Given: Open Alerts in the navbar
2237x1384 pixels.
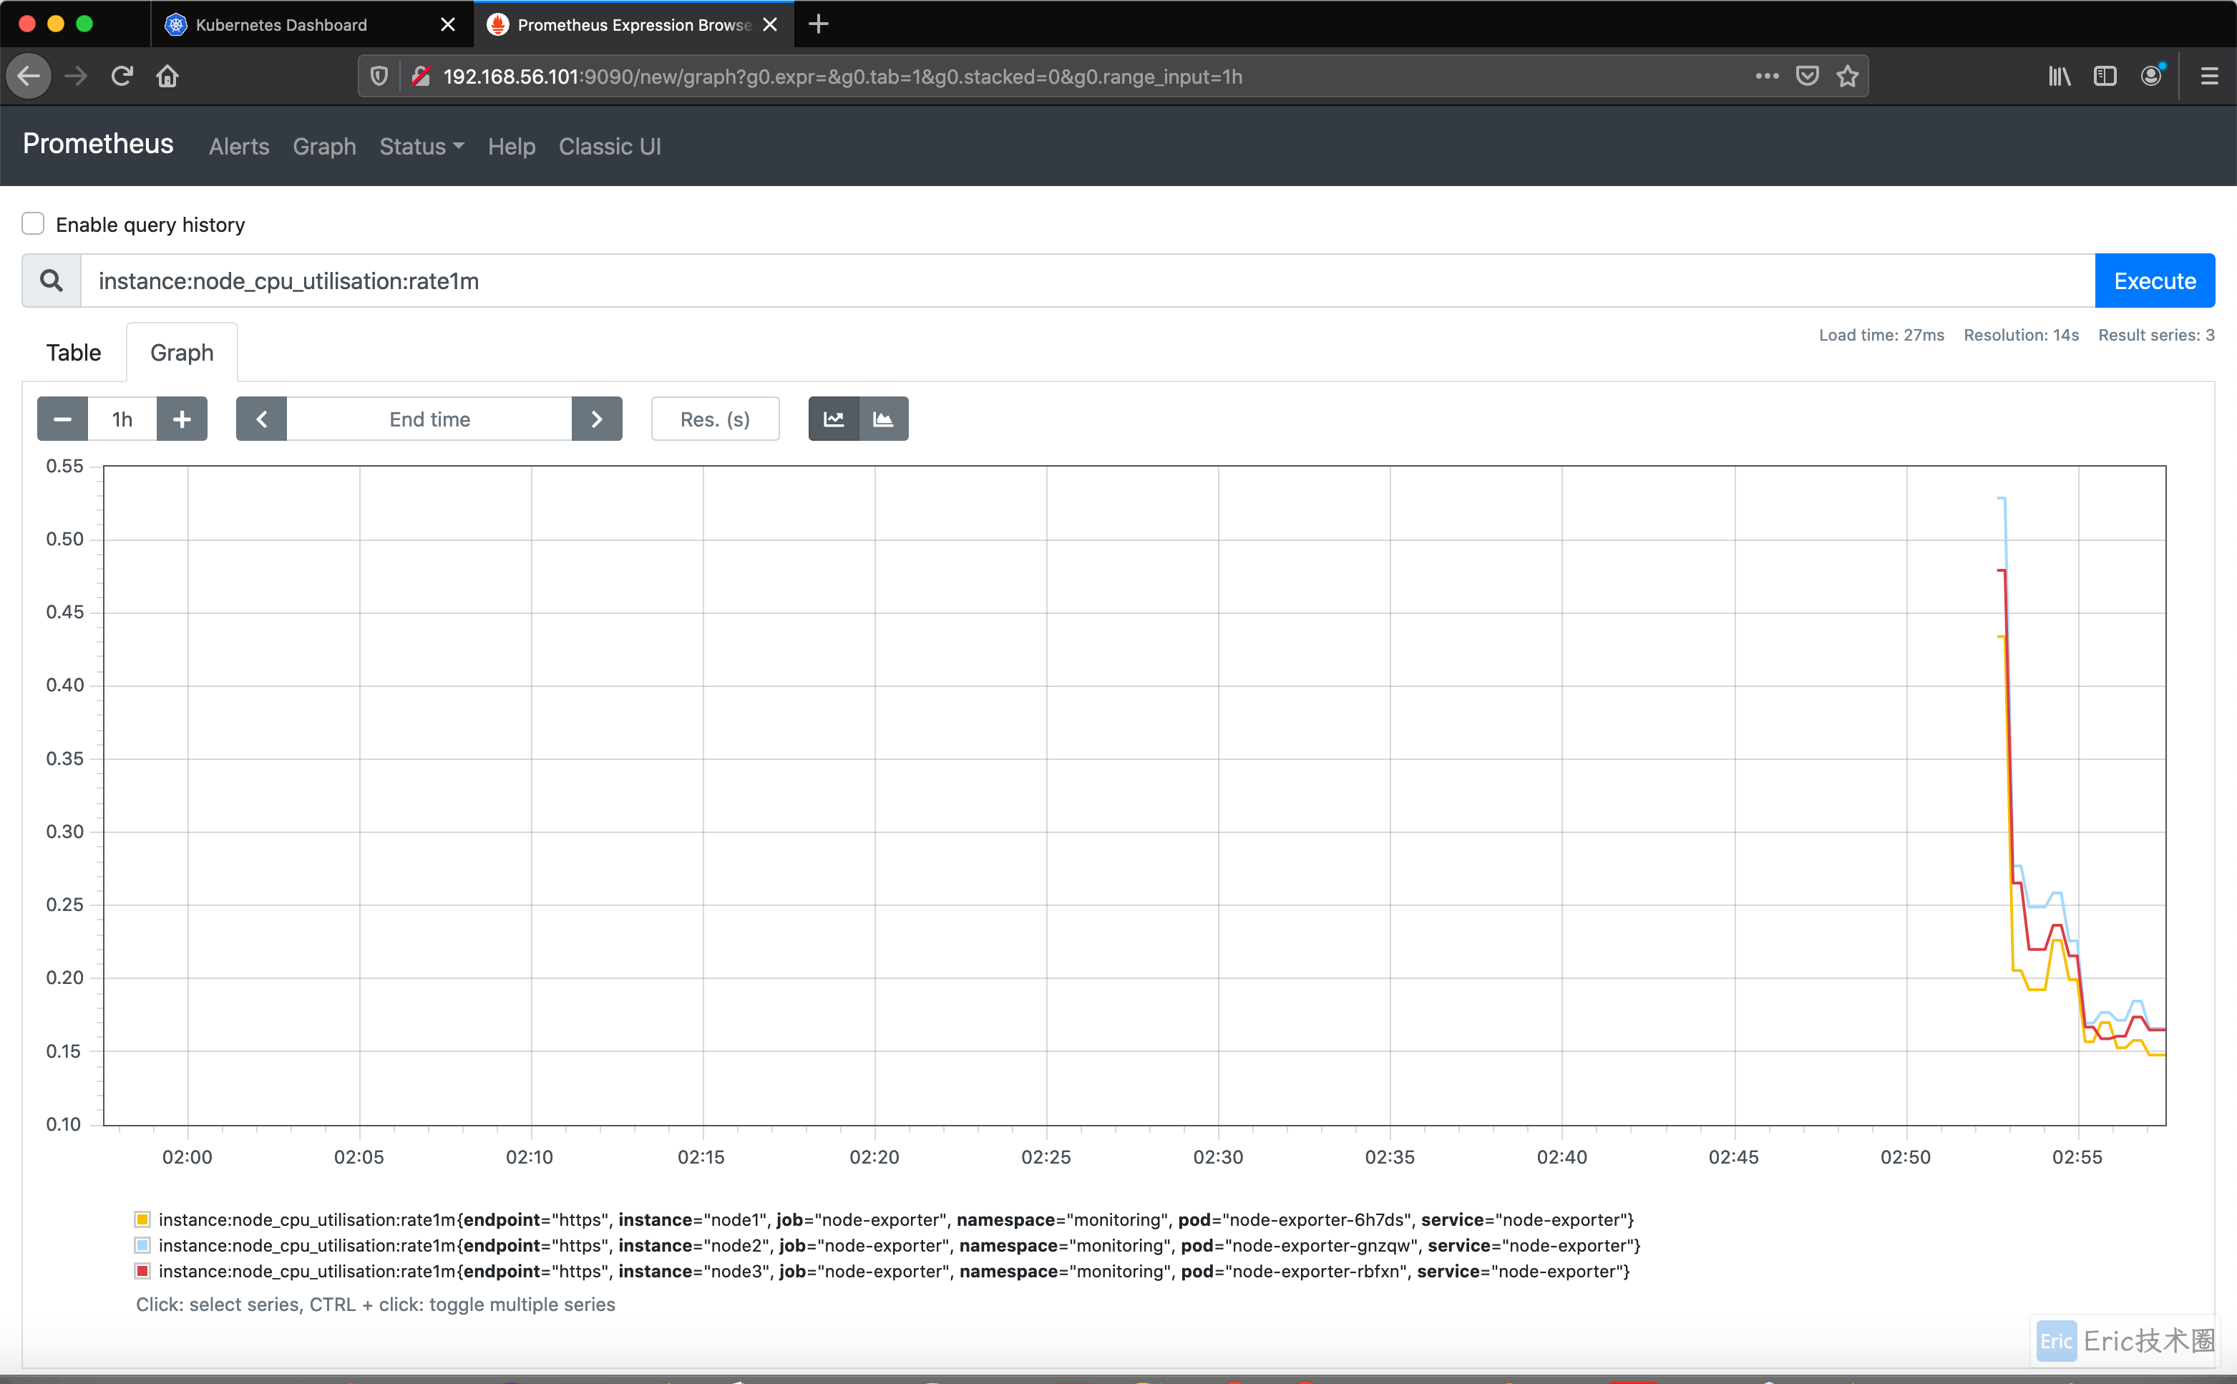Looking at the screenshot, I should 239,147.
